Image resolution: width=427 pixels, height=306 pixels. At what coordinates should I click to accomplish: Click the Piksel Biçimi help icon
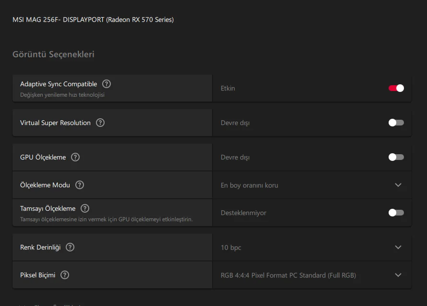[65, 275]
